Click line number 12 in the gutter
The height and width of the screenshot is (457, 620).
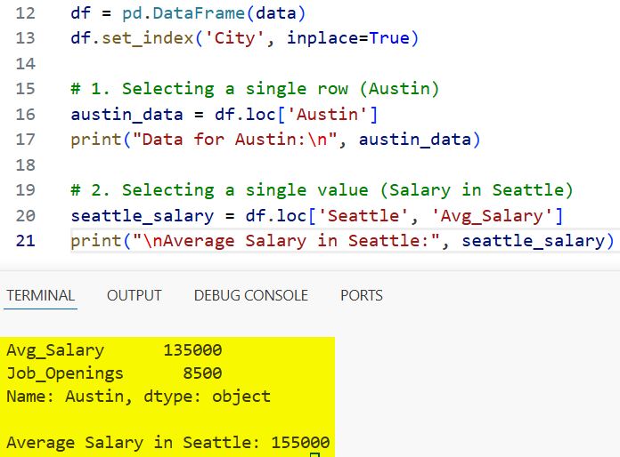click(25, 13)
